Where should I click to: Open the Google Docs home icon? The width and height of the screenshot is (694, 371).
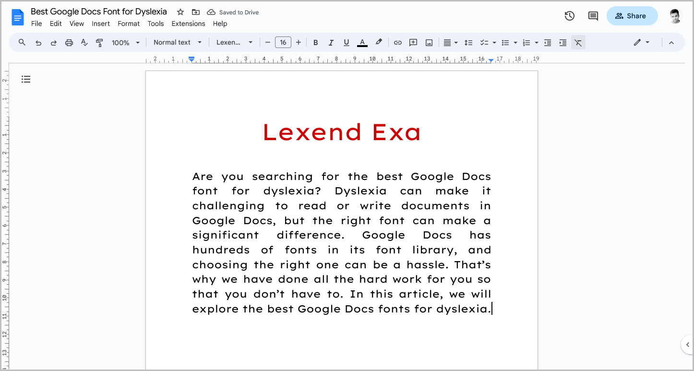click(18, 18)
